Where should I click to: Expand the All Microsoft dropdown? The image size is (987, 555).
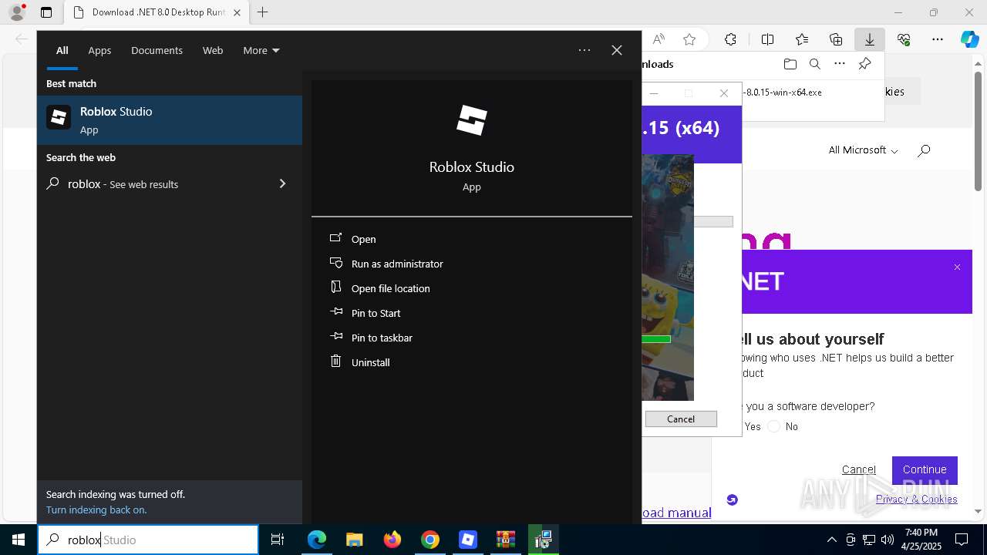863,150
